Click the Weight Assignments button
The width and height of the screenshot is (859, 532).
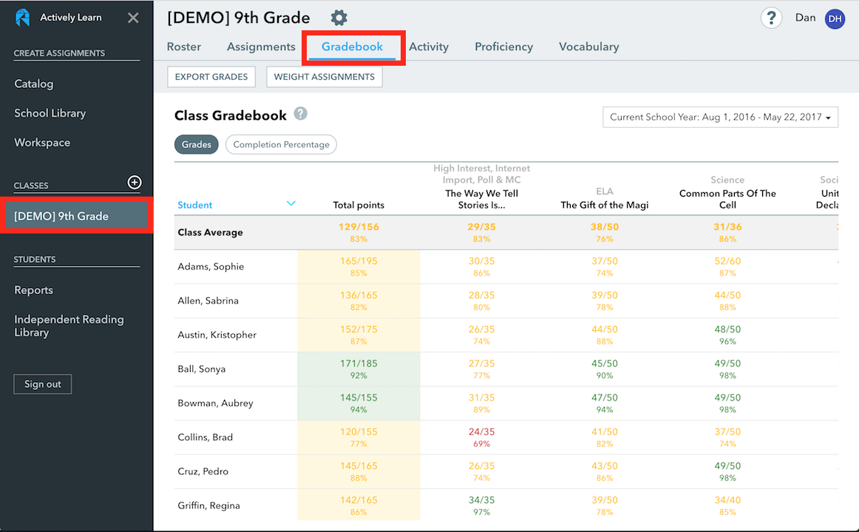(325, 77)
